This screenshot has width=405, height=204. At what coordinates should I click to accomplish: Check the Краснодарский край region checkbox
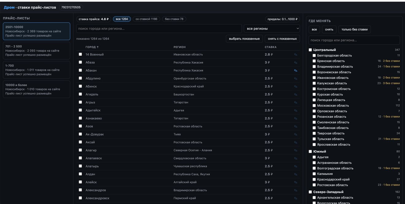[x=314, y=179]
